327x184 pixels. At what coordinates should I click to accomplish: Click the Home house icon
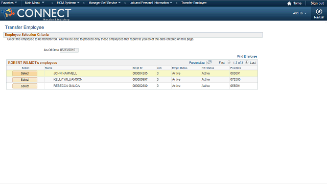pos(289,4)
